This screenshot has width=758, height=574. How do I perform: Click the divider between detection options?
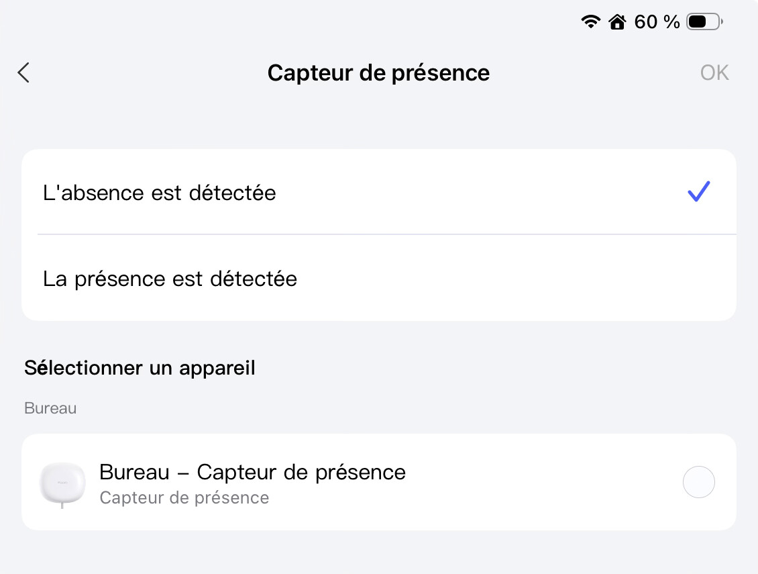(386, 234)
